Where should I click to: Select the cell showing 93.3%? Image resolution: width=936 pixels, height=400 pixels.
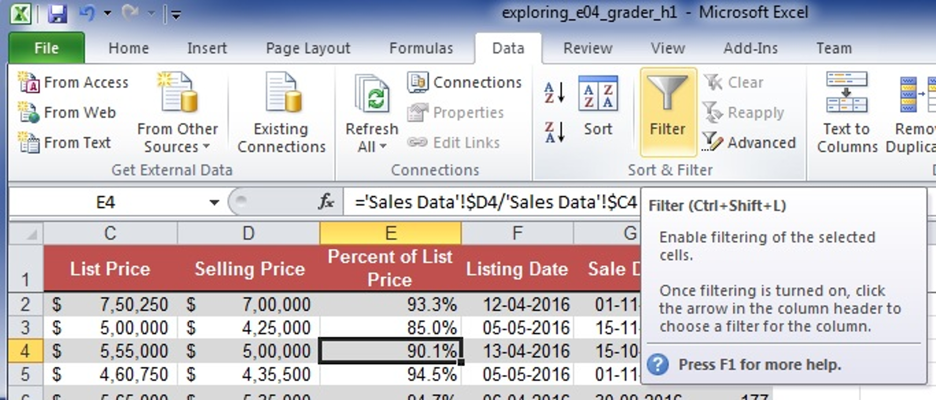pyautogui.click(x=390, y=304)
